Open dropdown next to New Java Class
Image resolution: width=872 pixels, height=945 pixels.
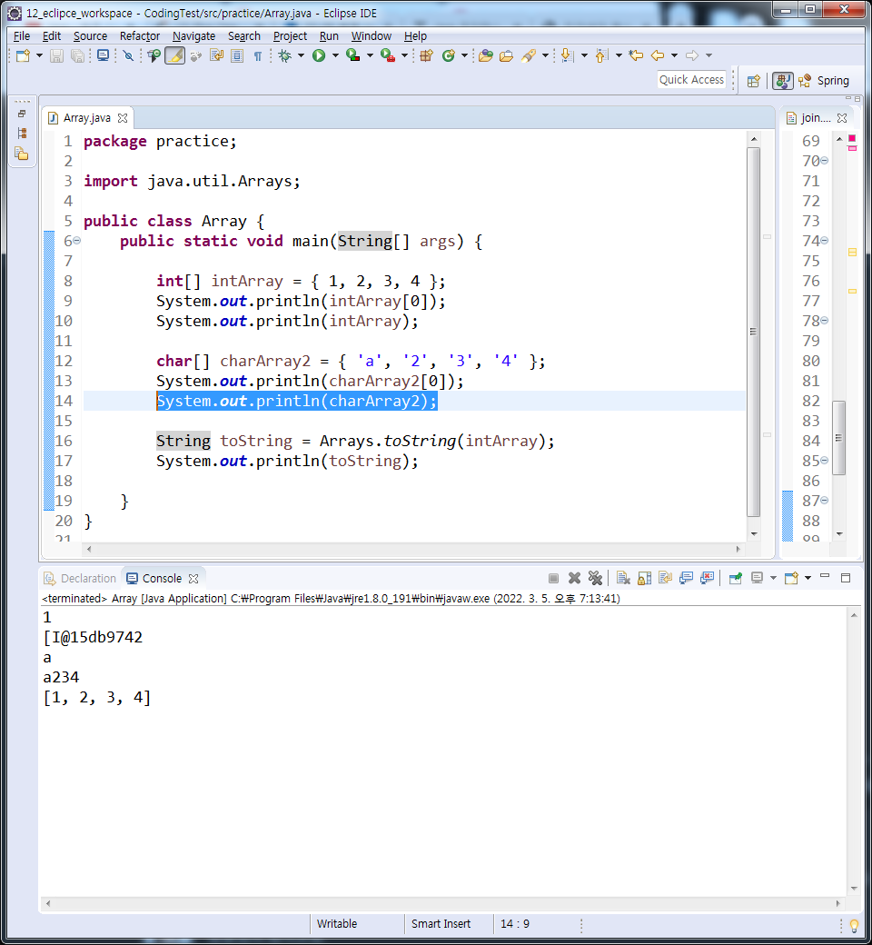(x=464, y=56)
